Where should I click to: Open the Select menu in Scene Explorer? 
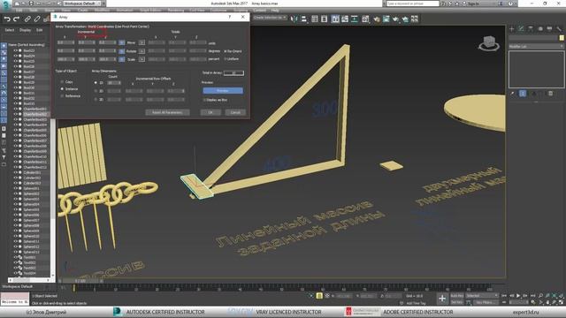click(10, 30)
